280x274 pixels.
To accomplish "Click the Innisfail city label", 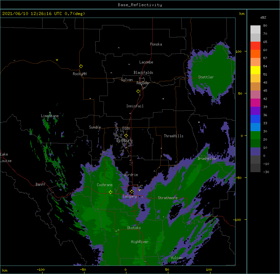I will coord(135,106).
